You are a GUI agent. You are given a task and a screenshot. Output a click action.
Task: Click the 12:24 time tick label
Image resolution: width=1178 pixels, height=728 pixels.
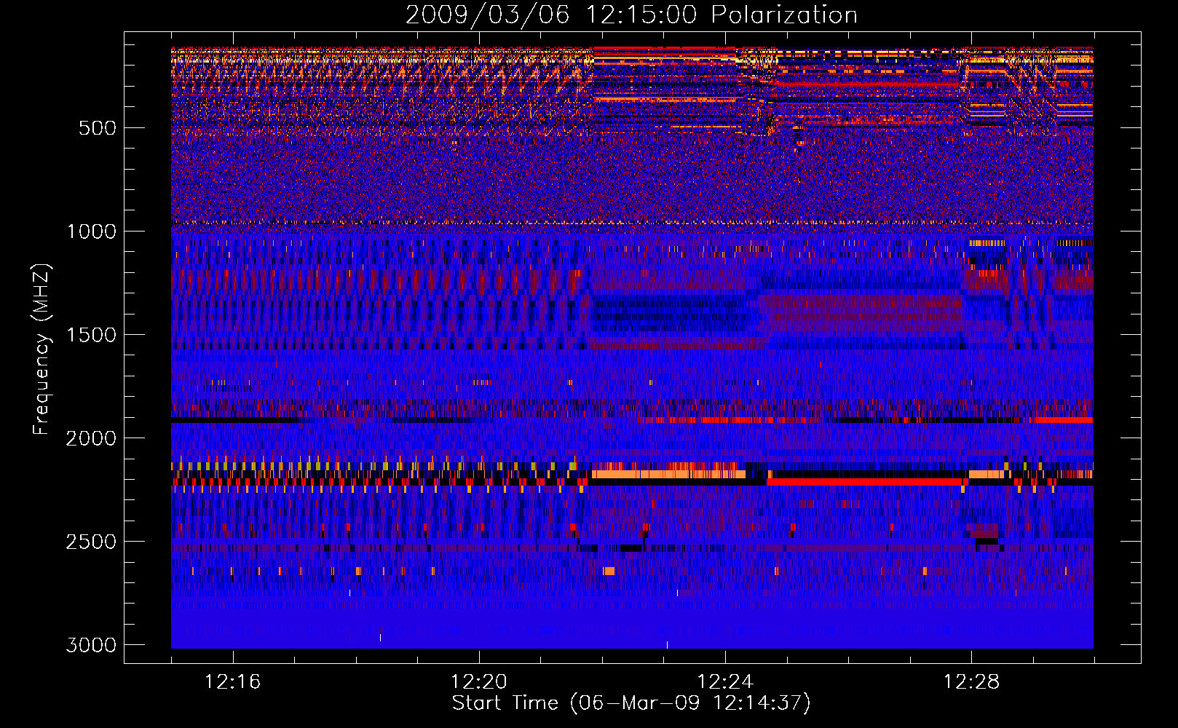725,682
